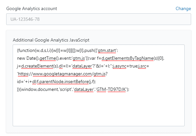The width and height of the screenshot is (196, 136).
Task: Click the word 'script' in last code line
Action: pyautogui.click(x=66, y=90)
